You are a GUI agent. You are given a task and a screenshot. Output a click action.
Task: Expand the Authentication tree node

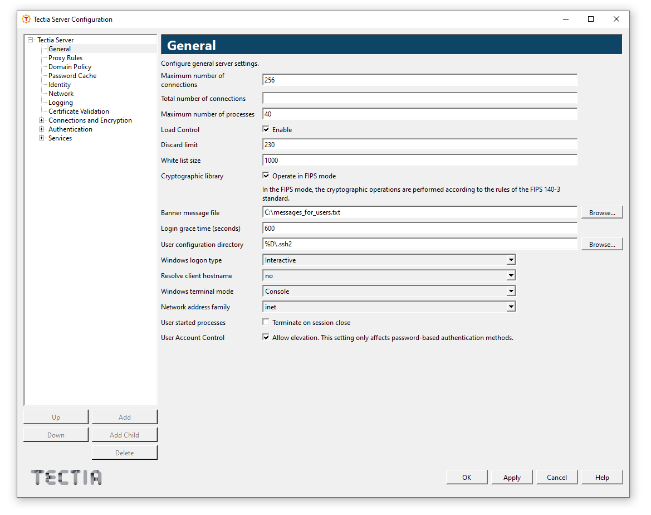point(42,129)
